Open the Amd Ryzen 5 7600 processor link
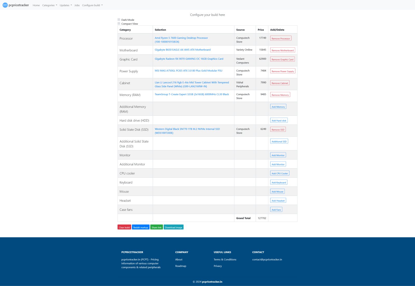This screenshot has width=415, height=286. (181, 40)
